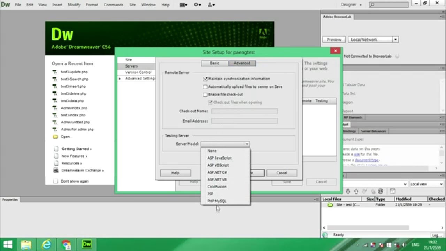Click the Windows Start button
Viewport: 446px width, 251px height.
click(x=8, y=244)
